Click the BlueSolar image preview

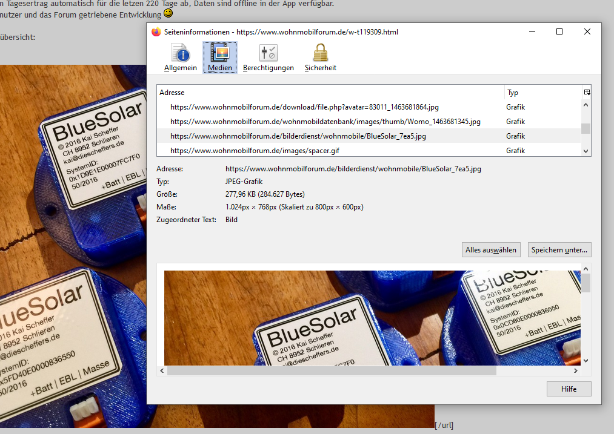[372, 318]
